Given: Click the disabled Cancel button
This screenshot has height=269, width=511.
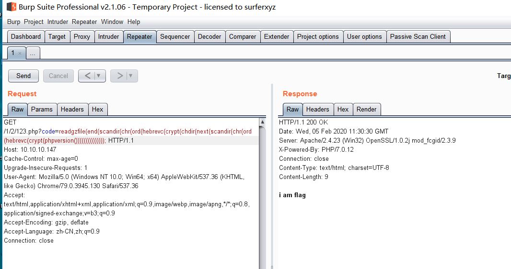Looking at the screenshot, I should tap(58, 76).
